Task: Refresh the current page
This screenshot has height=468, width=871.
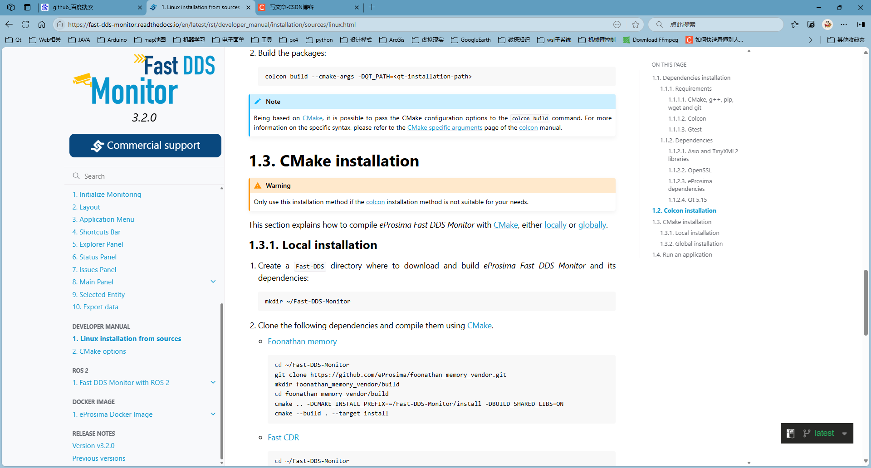Action: point(25,24)
